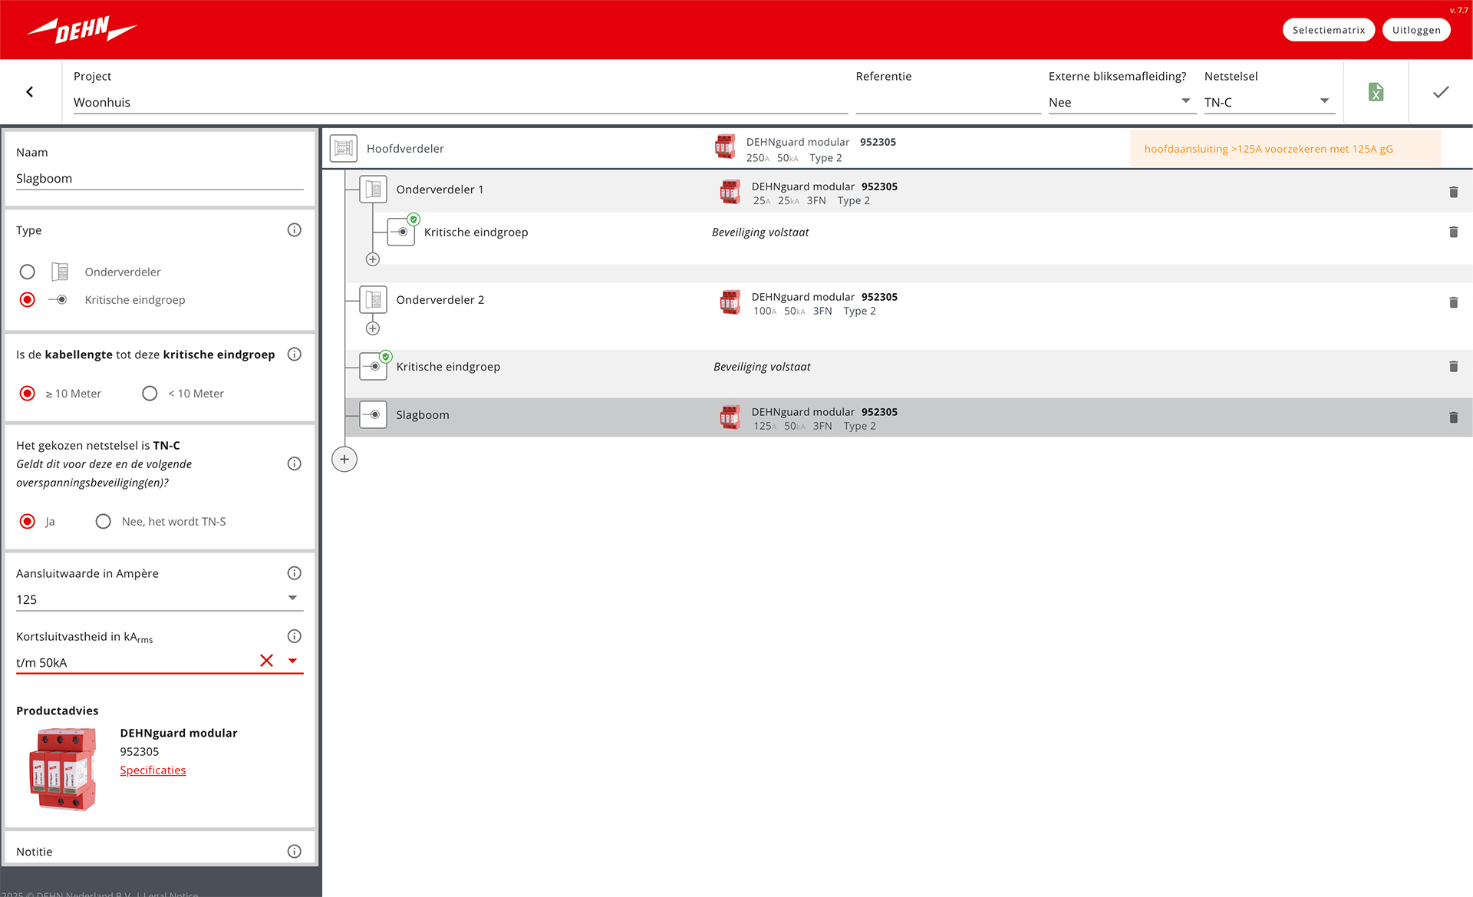Click the Naam field containing Slagboom
This screenshot has width=1473, height=897.
(160, 179)
